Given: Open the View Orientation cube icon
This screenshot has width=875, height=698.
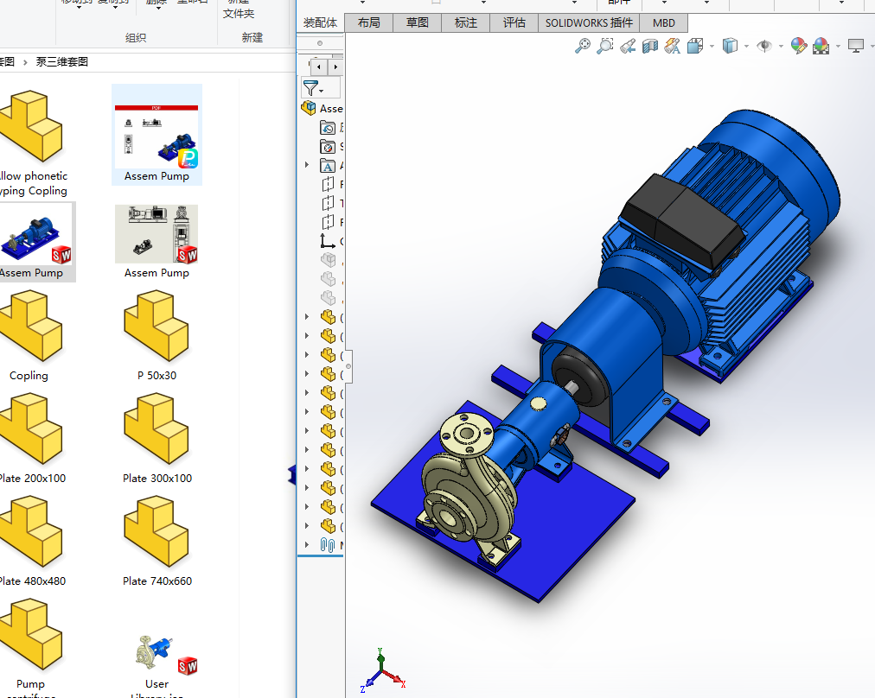Looking at the screenshot, I should [x=696, y=46].
